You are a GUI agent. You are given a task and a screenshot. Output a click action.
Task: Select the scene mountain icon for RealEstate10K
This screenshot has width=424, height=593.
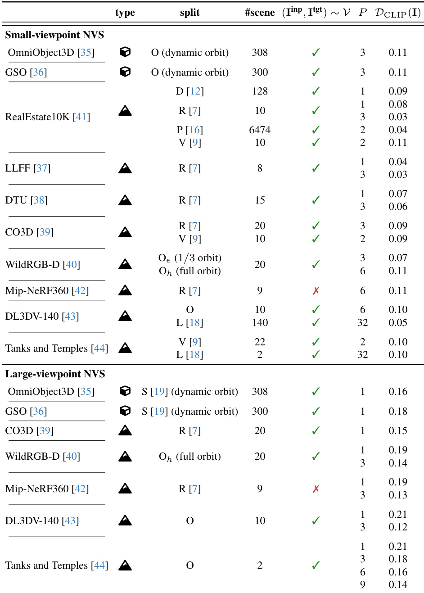point(125,111)
